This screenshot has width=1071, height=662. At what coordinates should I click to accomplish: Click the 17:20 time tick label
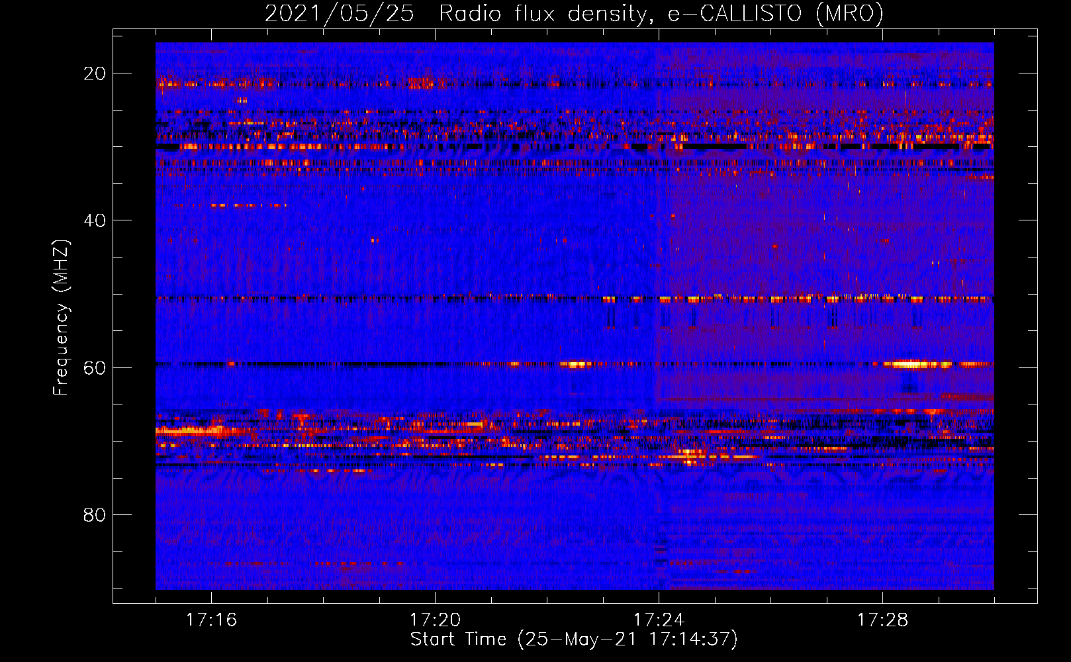(435, 620)
